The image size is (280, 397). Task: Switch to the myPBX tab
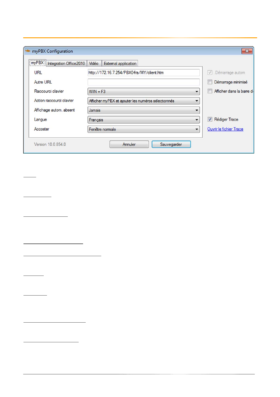37,63
